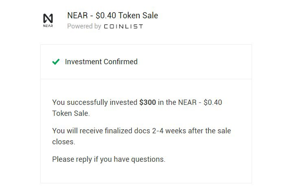Click "if you have" in final sentence

coord(112,159)
